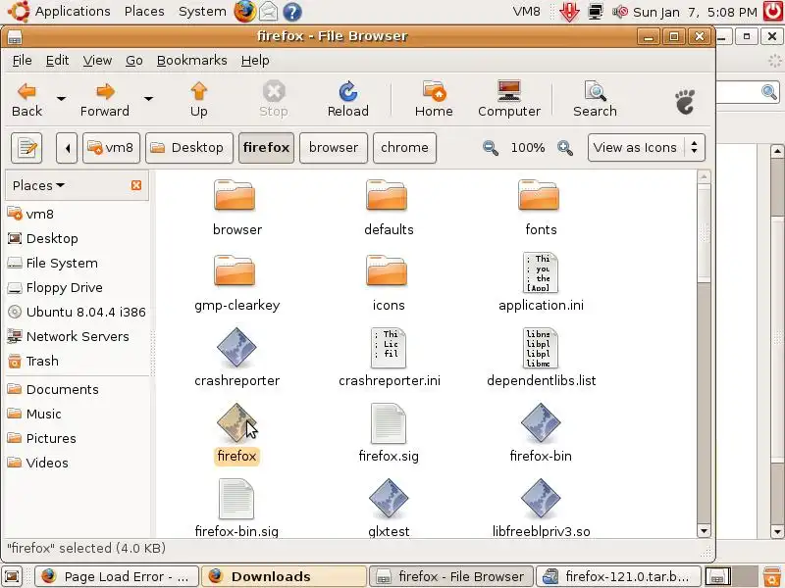Viewport: 785px width, 588px height.
Task: Select the glxtest executable
Action: 389,499
